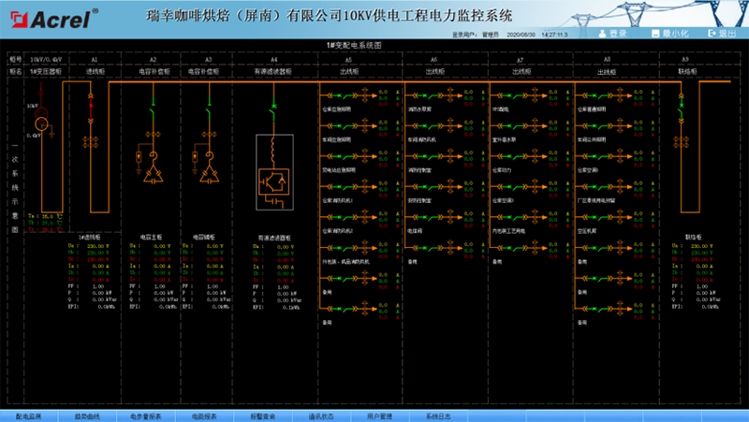Open the 系统日志 page
749x422 pixels.
(x=438, y=415)
